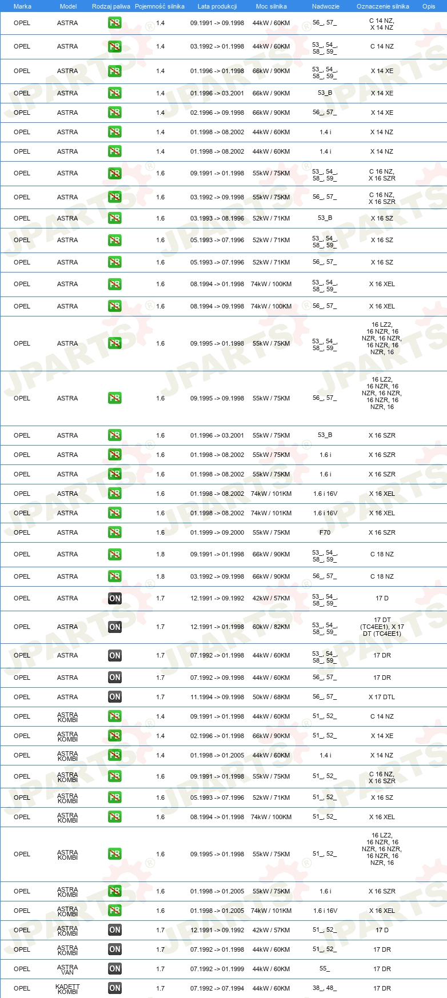Click the X 17 DTL engine code
The width and height of the screenshot is (447, 998).
tap(382, 697)
